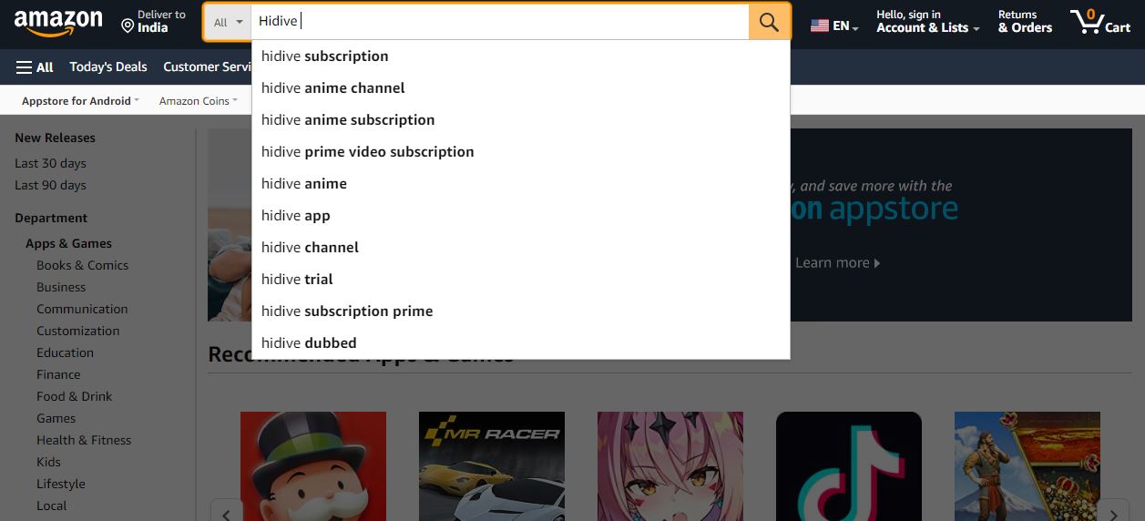Filter by Last 90 days

click(50, 185)
